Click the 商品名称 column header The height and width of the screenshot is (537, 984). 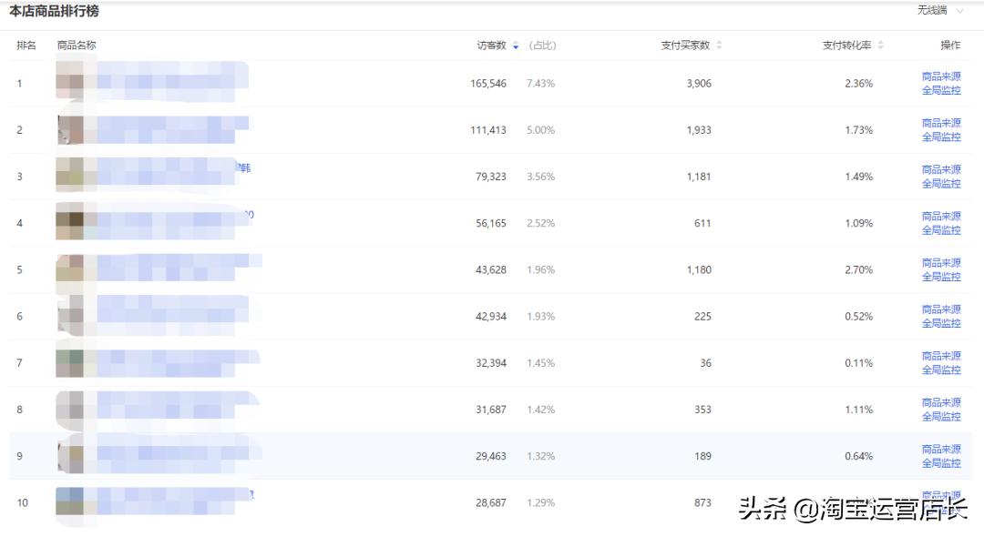[x=75, y=44]
